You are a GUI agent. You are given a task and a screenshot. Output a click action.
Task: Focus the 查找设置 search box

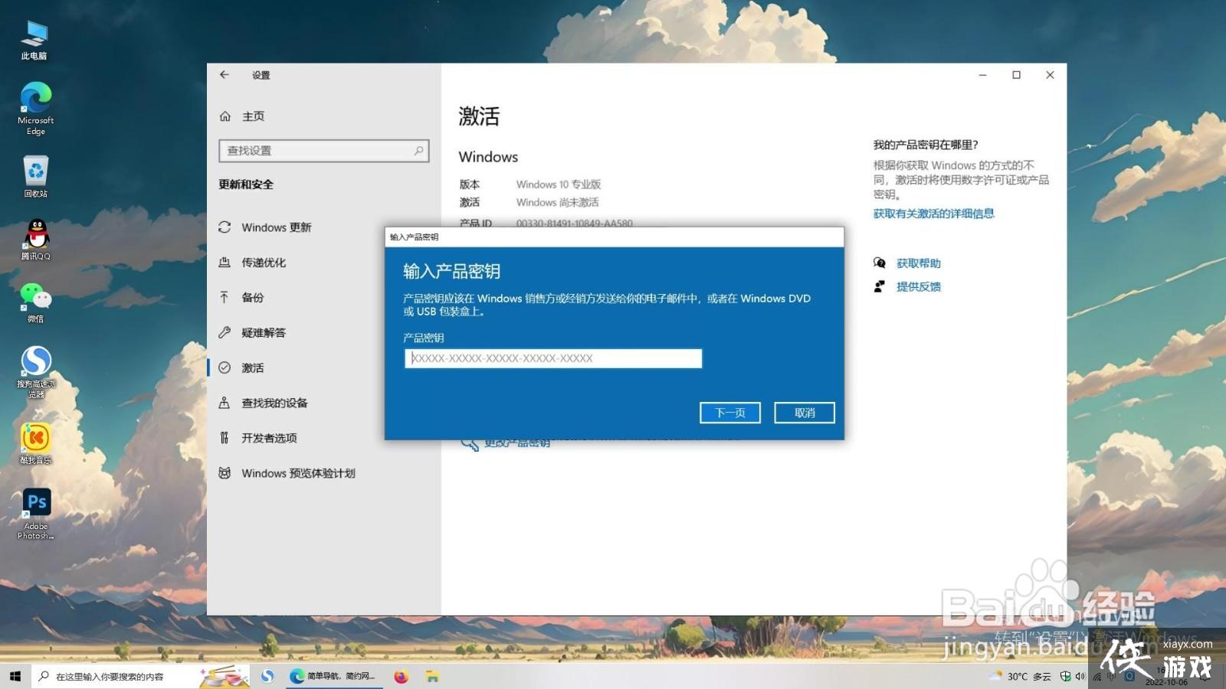pyautogui.click(x=324, y=151)
